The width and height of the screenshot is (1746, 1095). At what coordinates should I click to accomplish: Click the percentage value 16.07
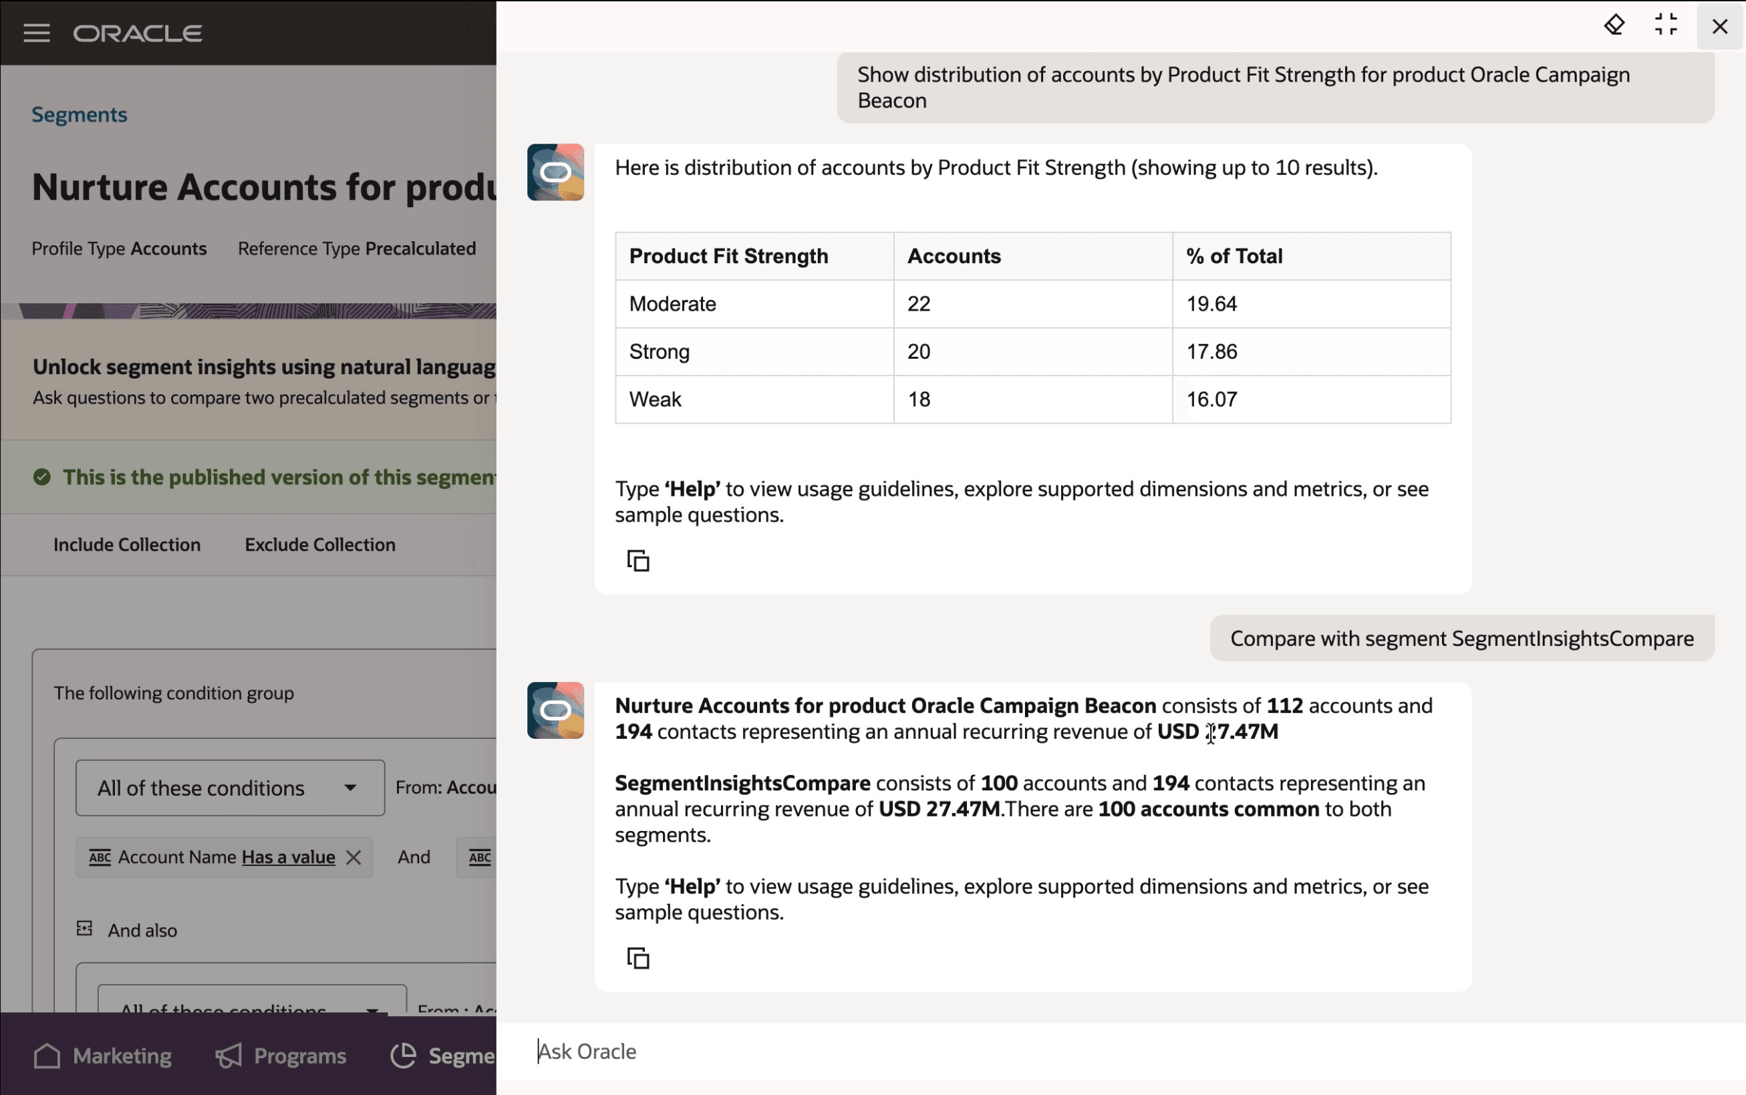[1211, 400]
